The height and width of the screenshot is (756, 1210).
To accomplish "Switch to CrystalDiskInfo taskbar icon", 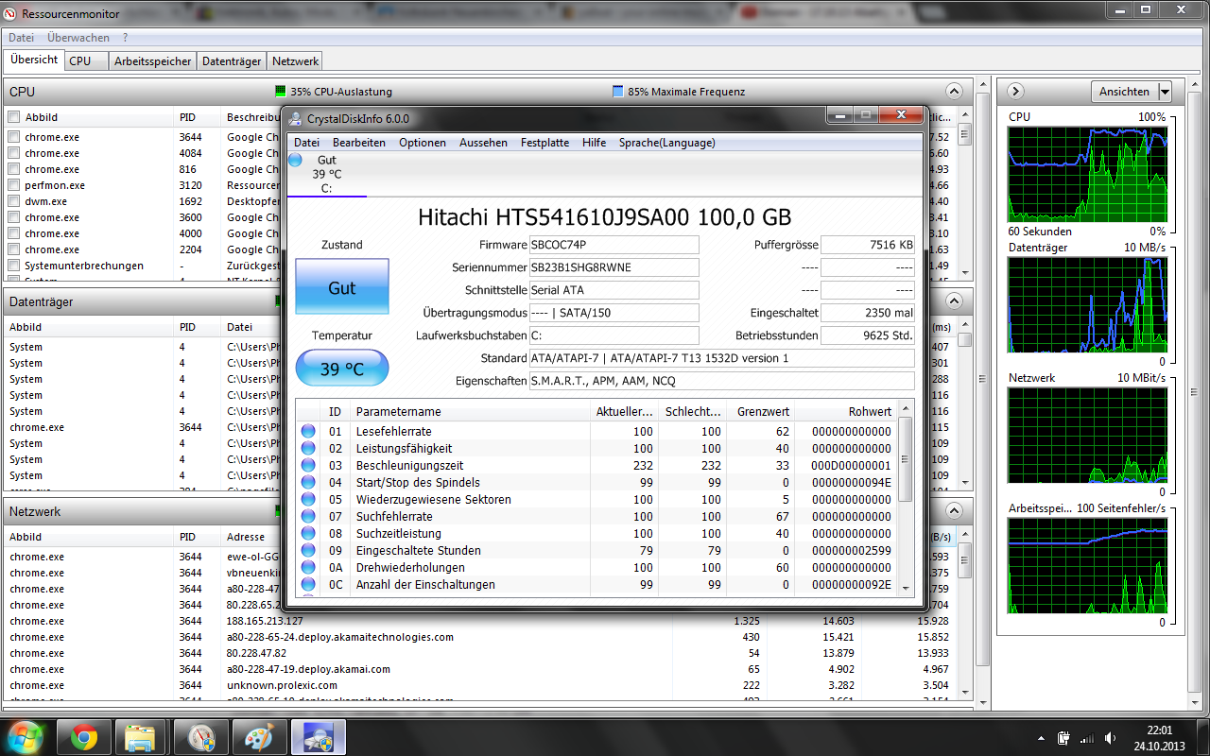I will 319,737.
